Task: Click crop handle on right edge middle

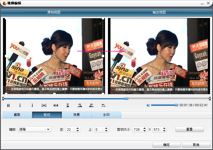Action: (x=103, y=56)
